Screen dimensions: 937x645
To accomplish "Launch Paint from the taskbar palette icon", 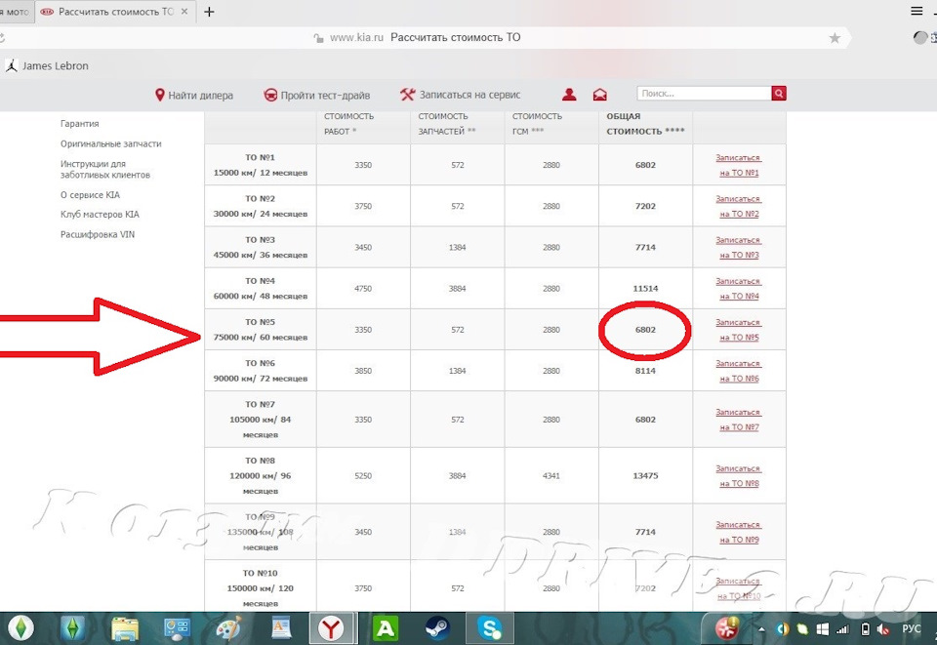I will click(228, 628).
